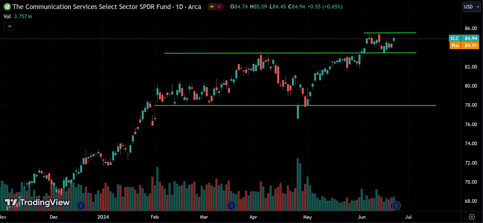This screenshot has width=483, height=223.
Task: Click the dividend marker near mid-March
Action: [231, 206]
